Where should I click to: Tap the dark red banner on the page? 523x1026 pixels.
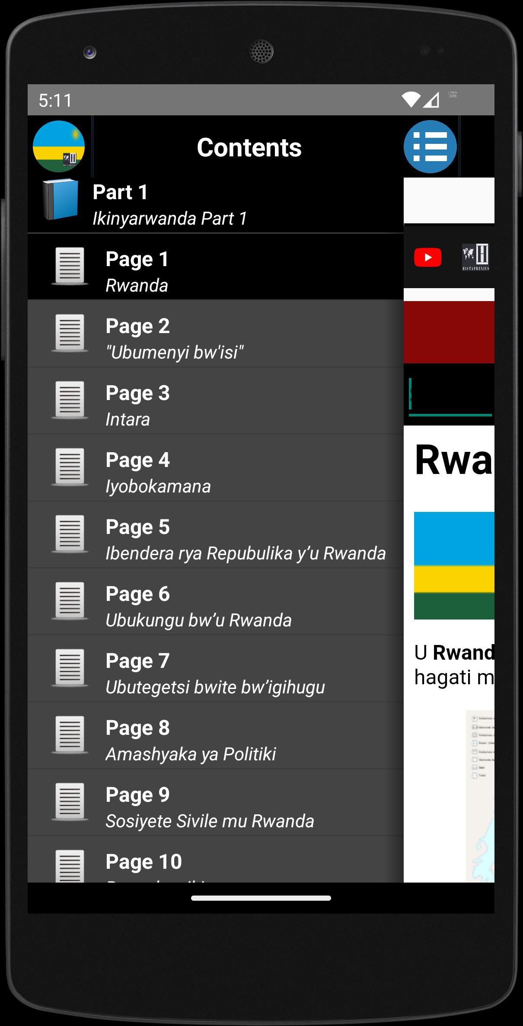tap(449, 332)
